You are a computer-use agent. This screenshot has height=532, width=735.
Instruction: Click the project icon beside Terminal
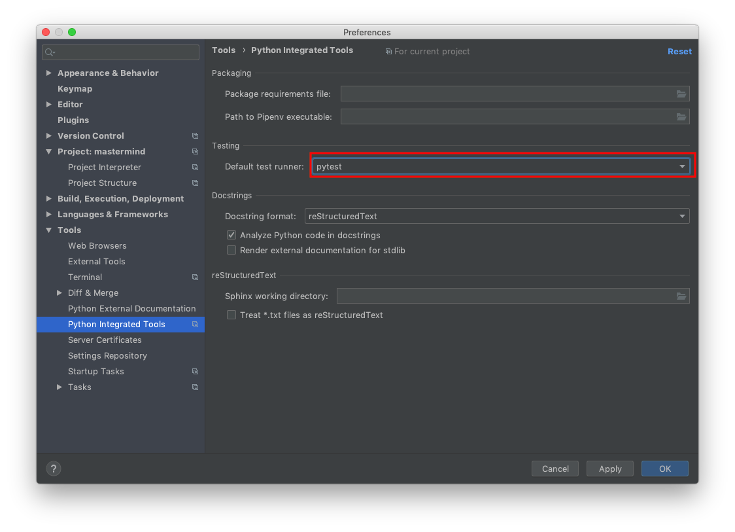pyautogui.click(x=195, y=277)
